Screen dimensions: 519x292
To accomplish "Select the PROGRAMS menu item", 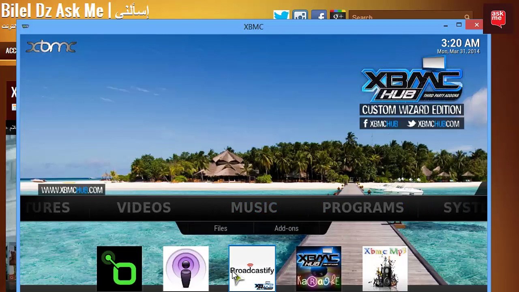I will (x=363, y=208).
